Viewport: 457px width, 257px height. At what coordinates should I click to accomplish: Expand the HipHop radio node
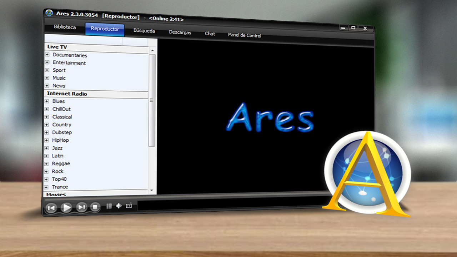point(47,140)
